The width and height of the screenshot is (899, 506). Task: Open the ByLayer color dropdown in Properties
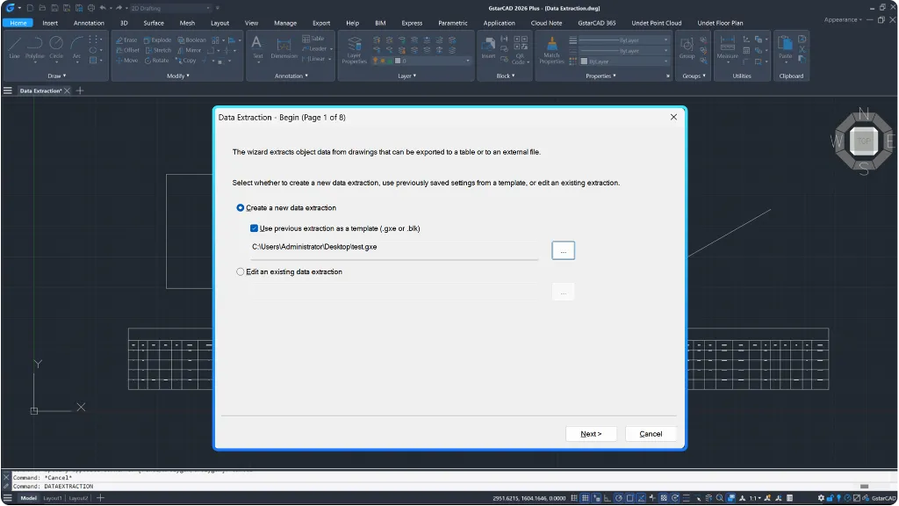click(624, 61)
